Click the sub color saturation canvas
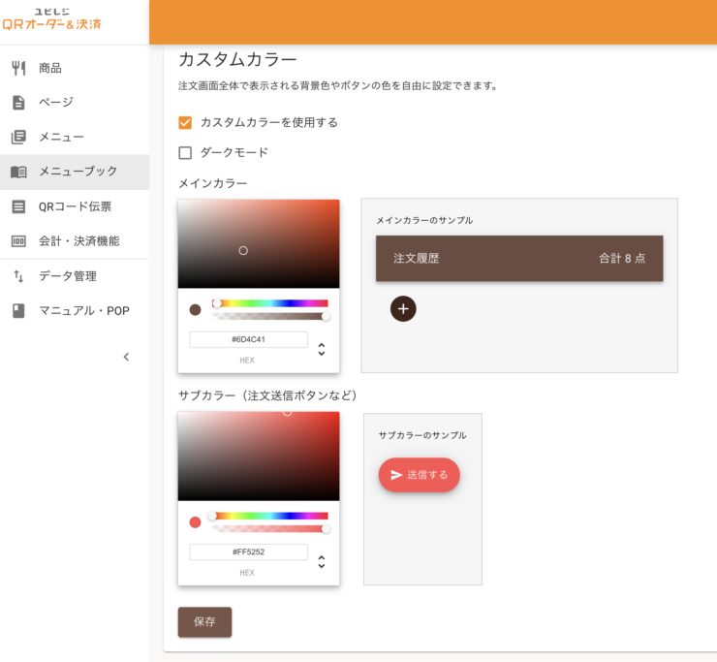The width and height of the screenshot is (717, 662). coord(259,457)
